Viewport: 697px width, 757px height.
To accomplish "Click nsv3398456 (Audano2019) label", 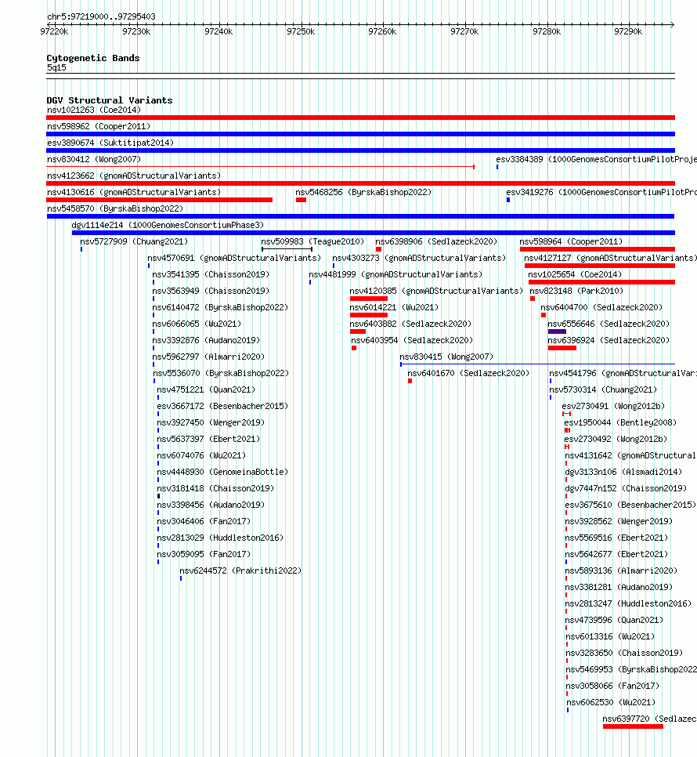I will [211, 504].
